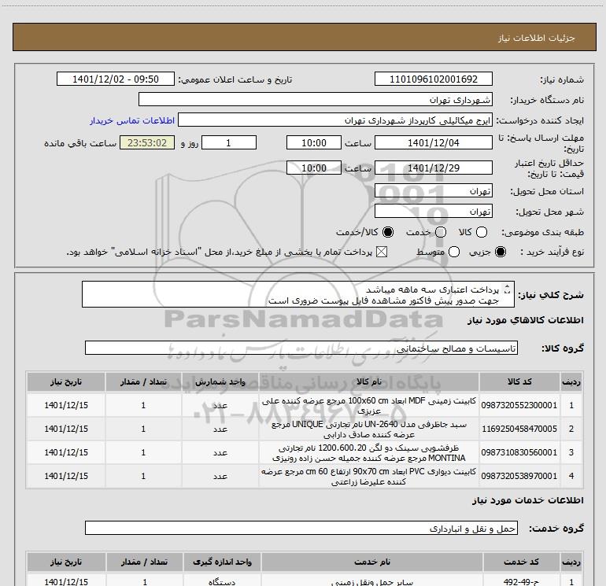Click the MONTINA double sink item name
The width and height of the screenshot is (606, 586).
368,453
